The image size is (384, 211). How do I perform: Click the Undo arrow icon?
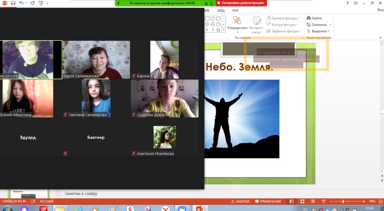click(21, 3)
